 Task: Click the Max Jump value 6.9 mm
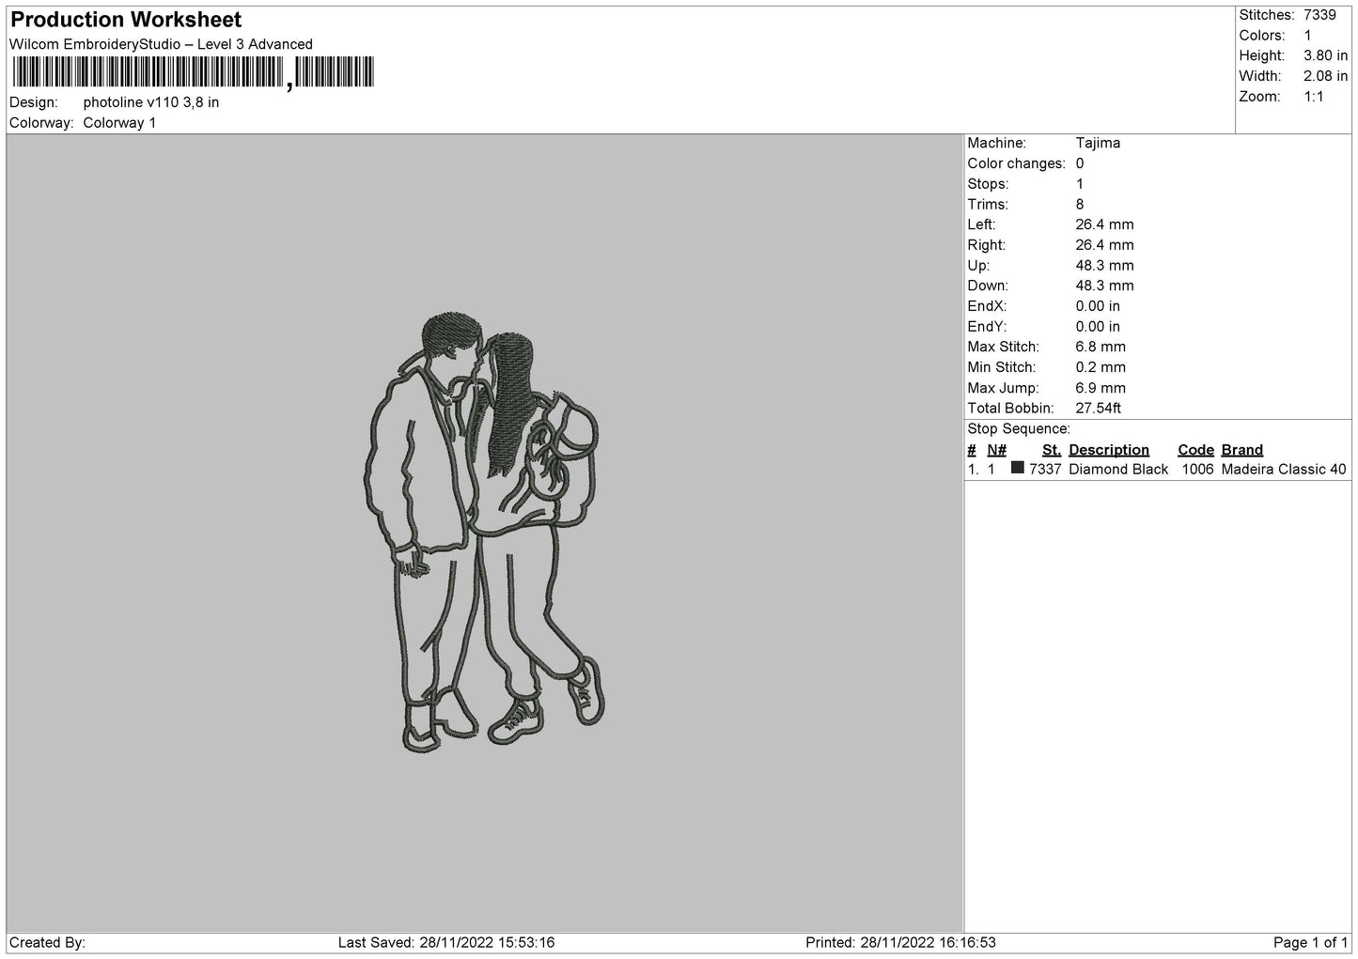coord(1100,388)
